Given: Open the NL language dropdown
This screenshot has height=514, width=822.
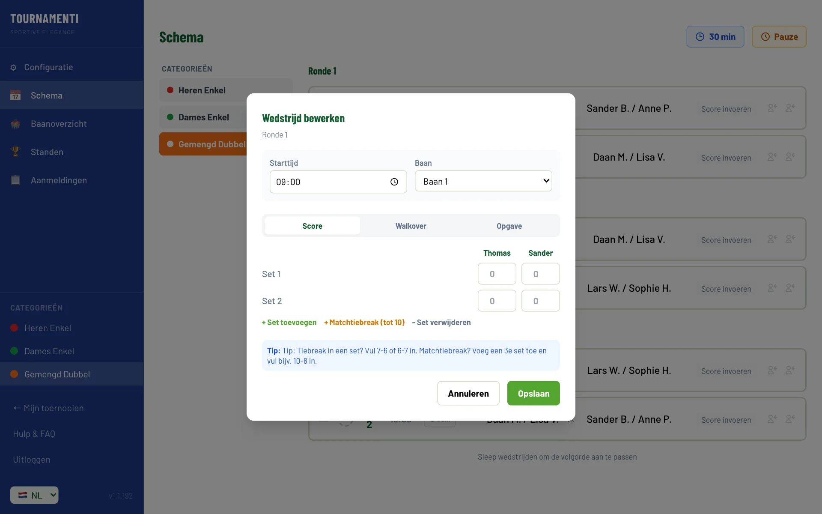Looking at the screenshot, I should 34,495.
